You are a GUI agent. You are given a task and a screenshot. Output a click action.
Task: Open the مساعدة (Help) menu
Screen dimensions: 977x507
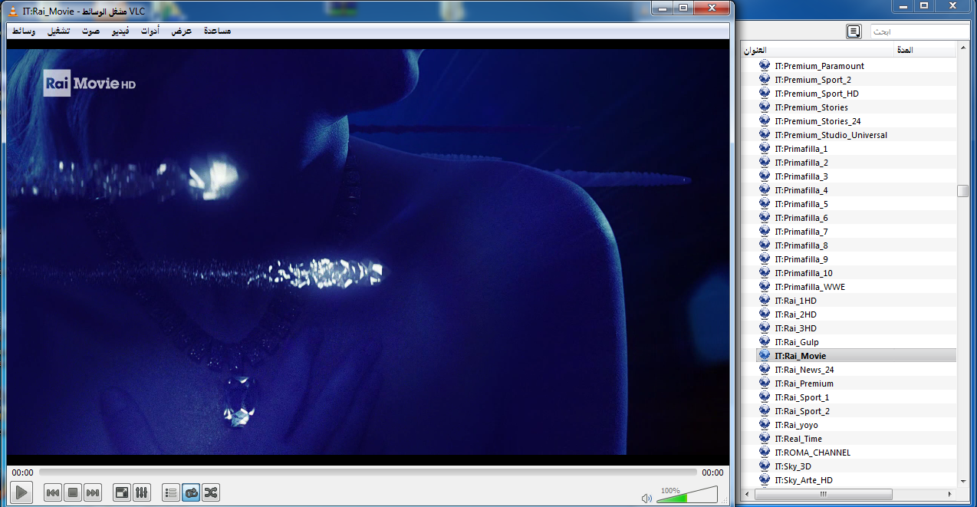[217, 31]
